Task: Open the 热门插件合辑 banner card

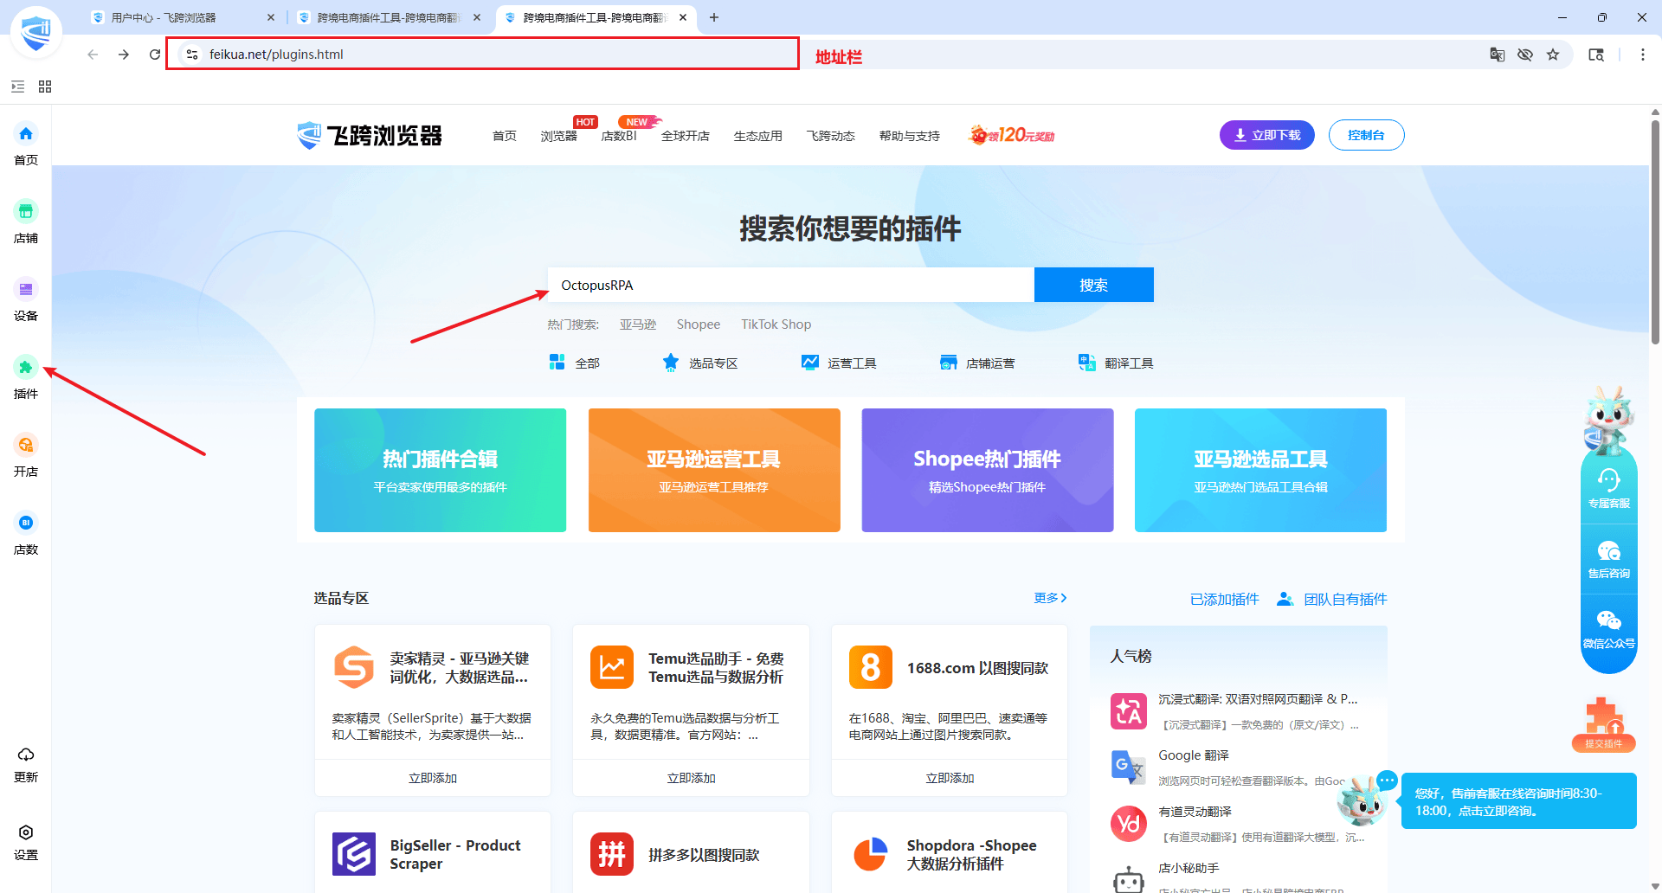Action: (440, 470)
